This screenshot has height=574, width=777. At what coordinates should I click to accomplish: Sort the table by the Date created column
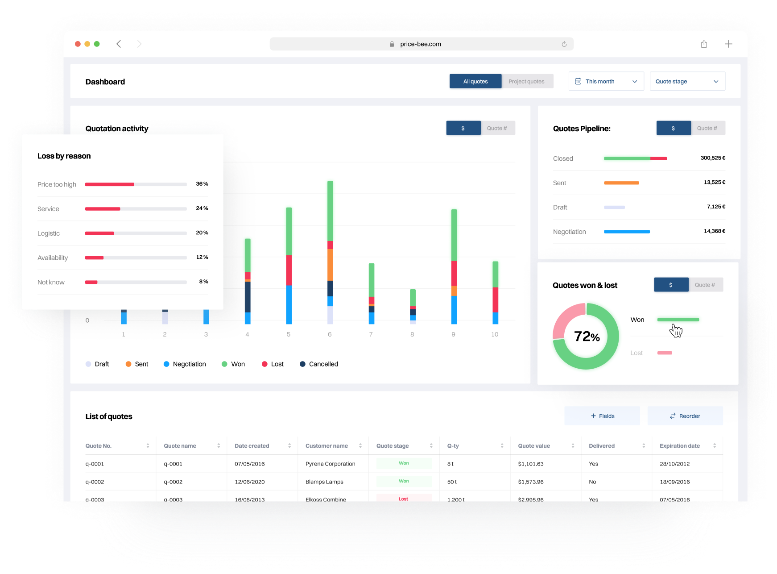click(289, 446)
